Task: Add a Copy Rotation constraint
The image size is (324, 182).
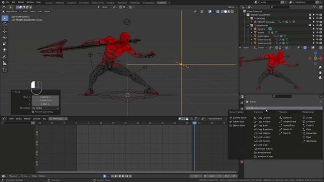Action: pyautogui.click(x=262, y=121)
